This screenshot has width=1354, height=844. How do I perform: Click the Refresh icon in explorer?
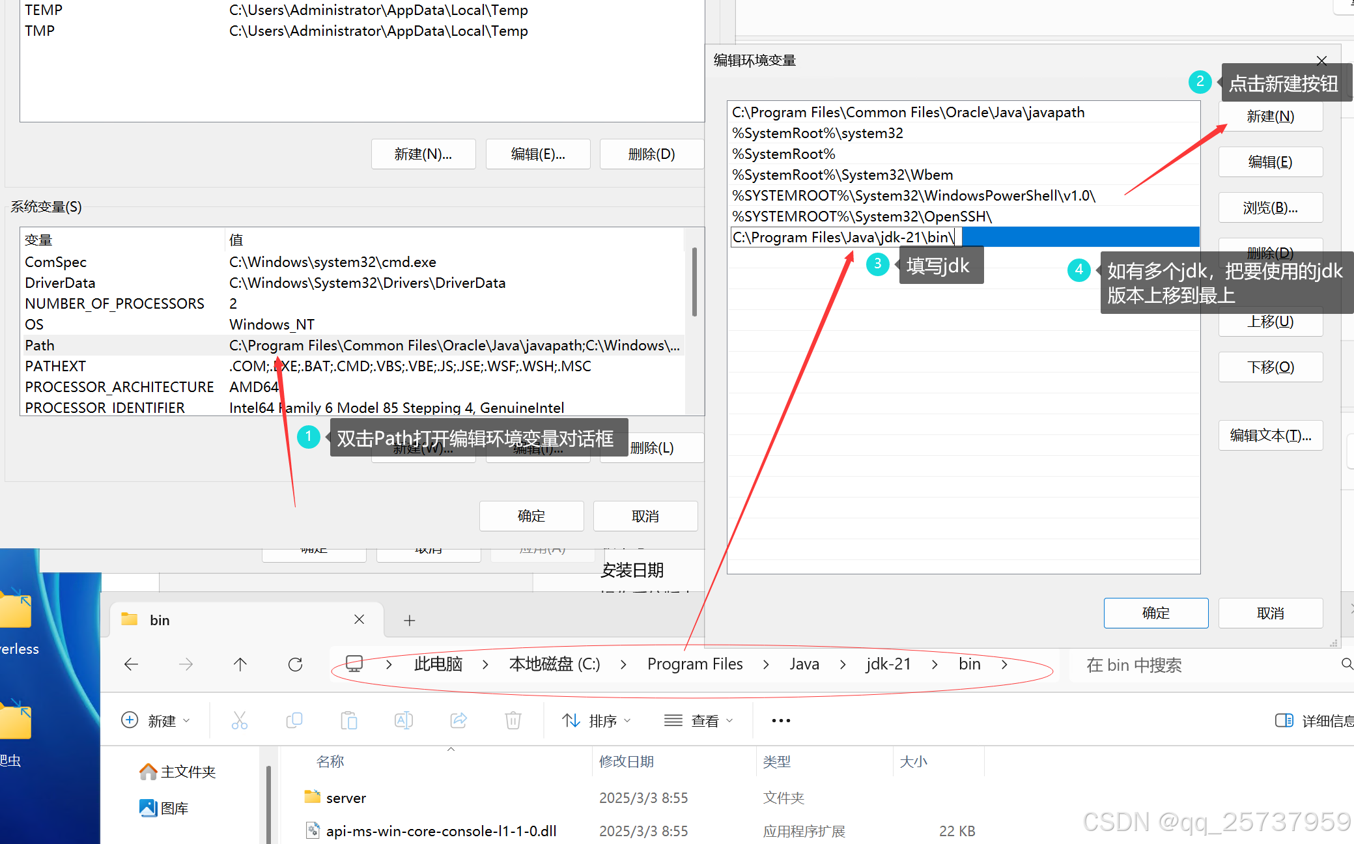[x=295, y=664]
